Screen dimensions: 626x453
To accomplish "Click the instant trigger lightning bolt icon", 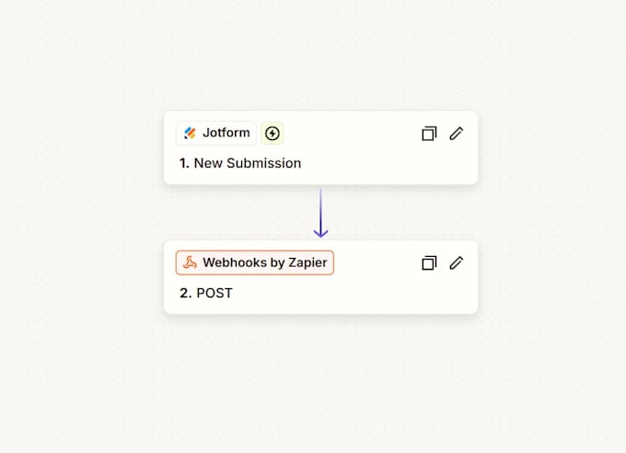I will coord(272,134).
